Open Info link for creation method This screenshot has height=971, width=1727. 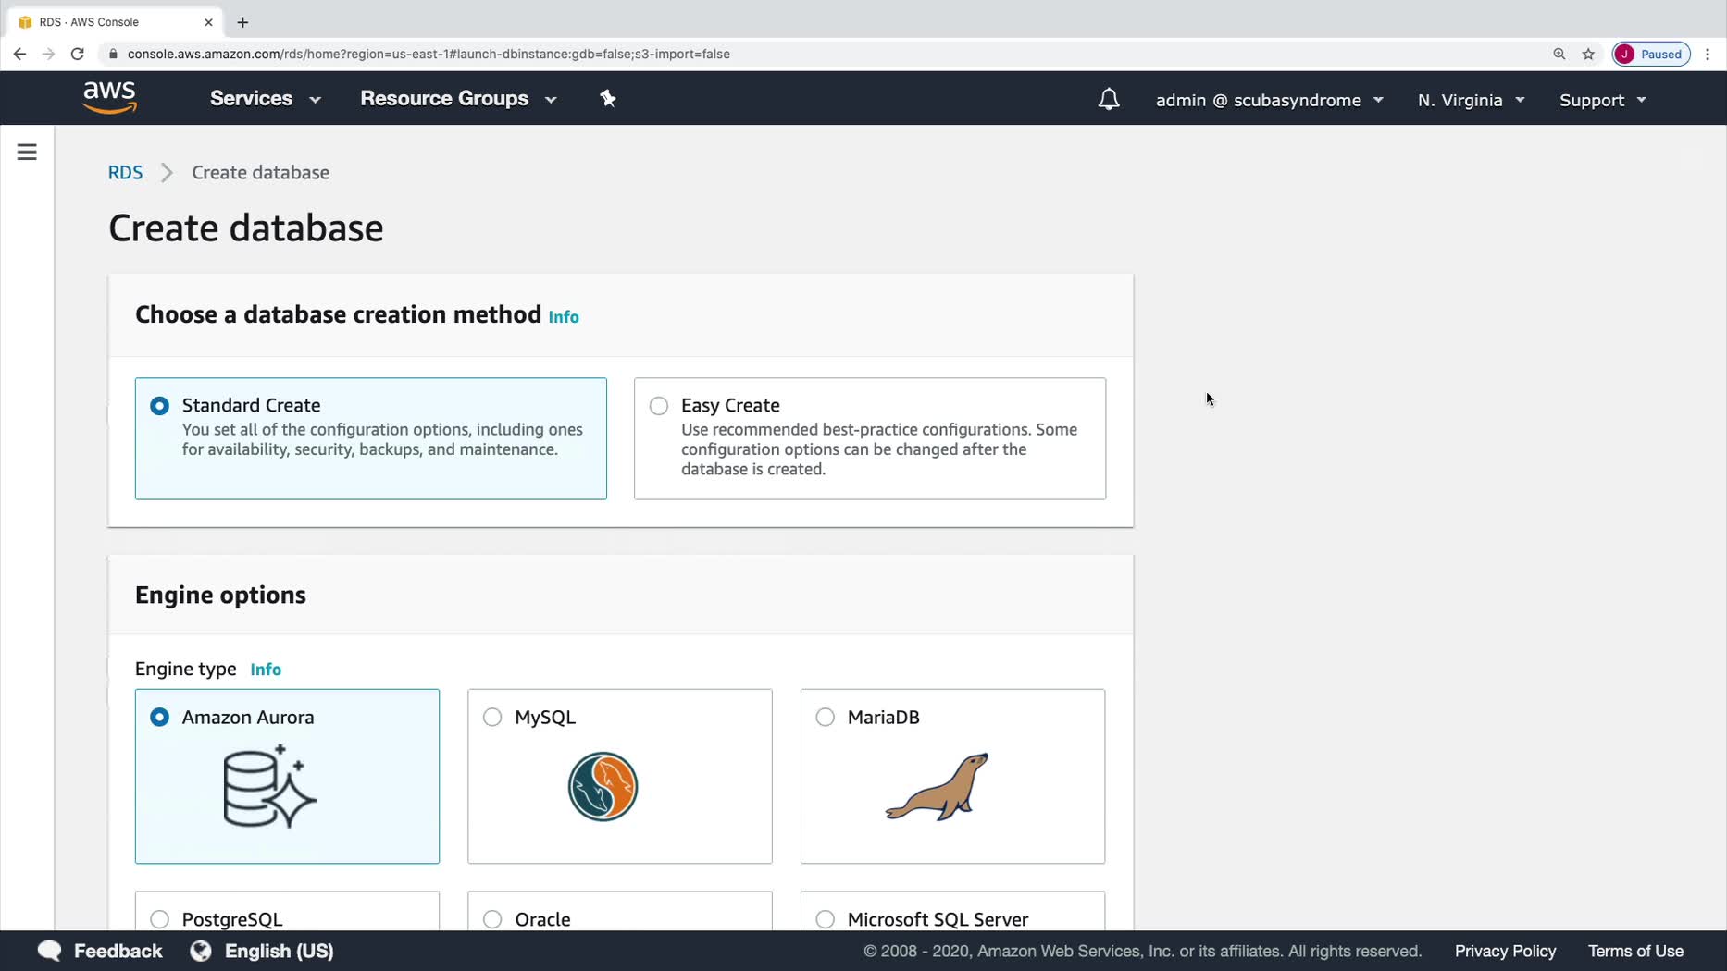pos(563,317)
